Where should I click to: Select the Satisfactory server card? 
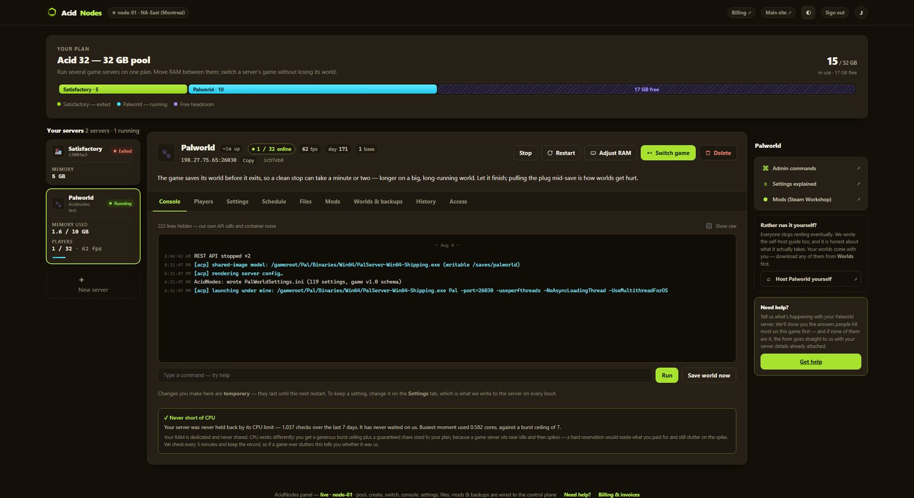93,162
